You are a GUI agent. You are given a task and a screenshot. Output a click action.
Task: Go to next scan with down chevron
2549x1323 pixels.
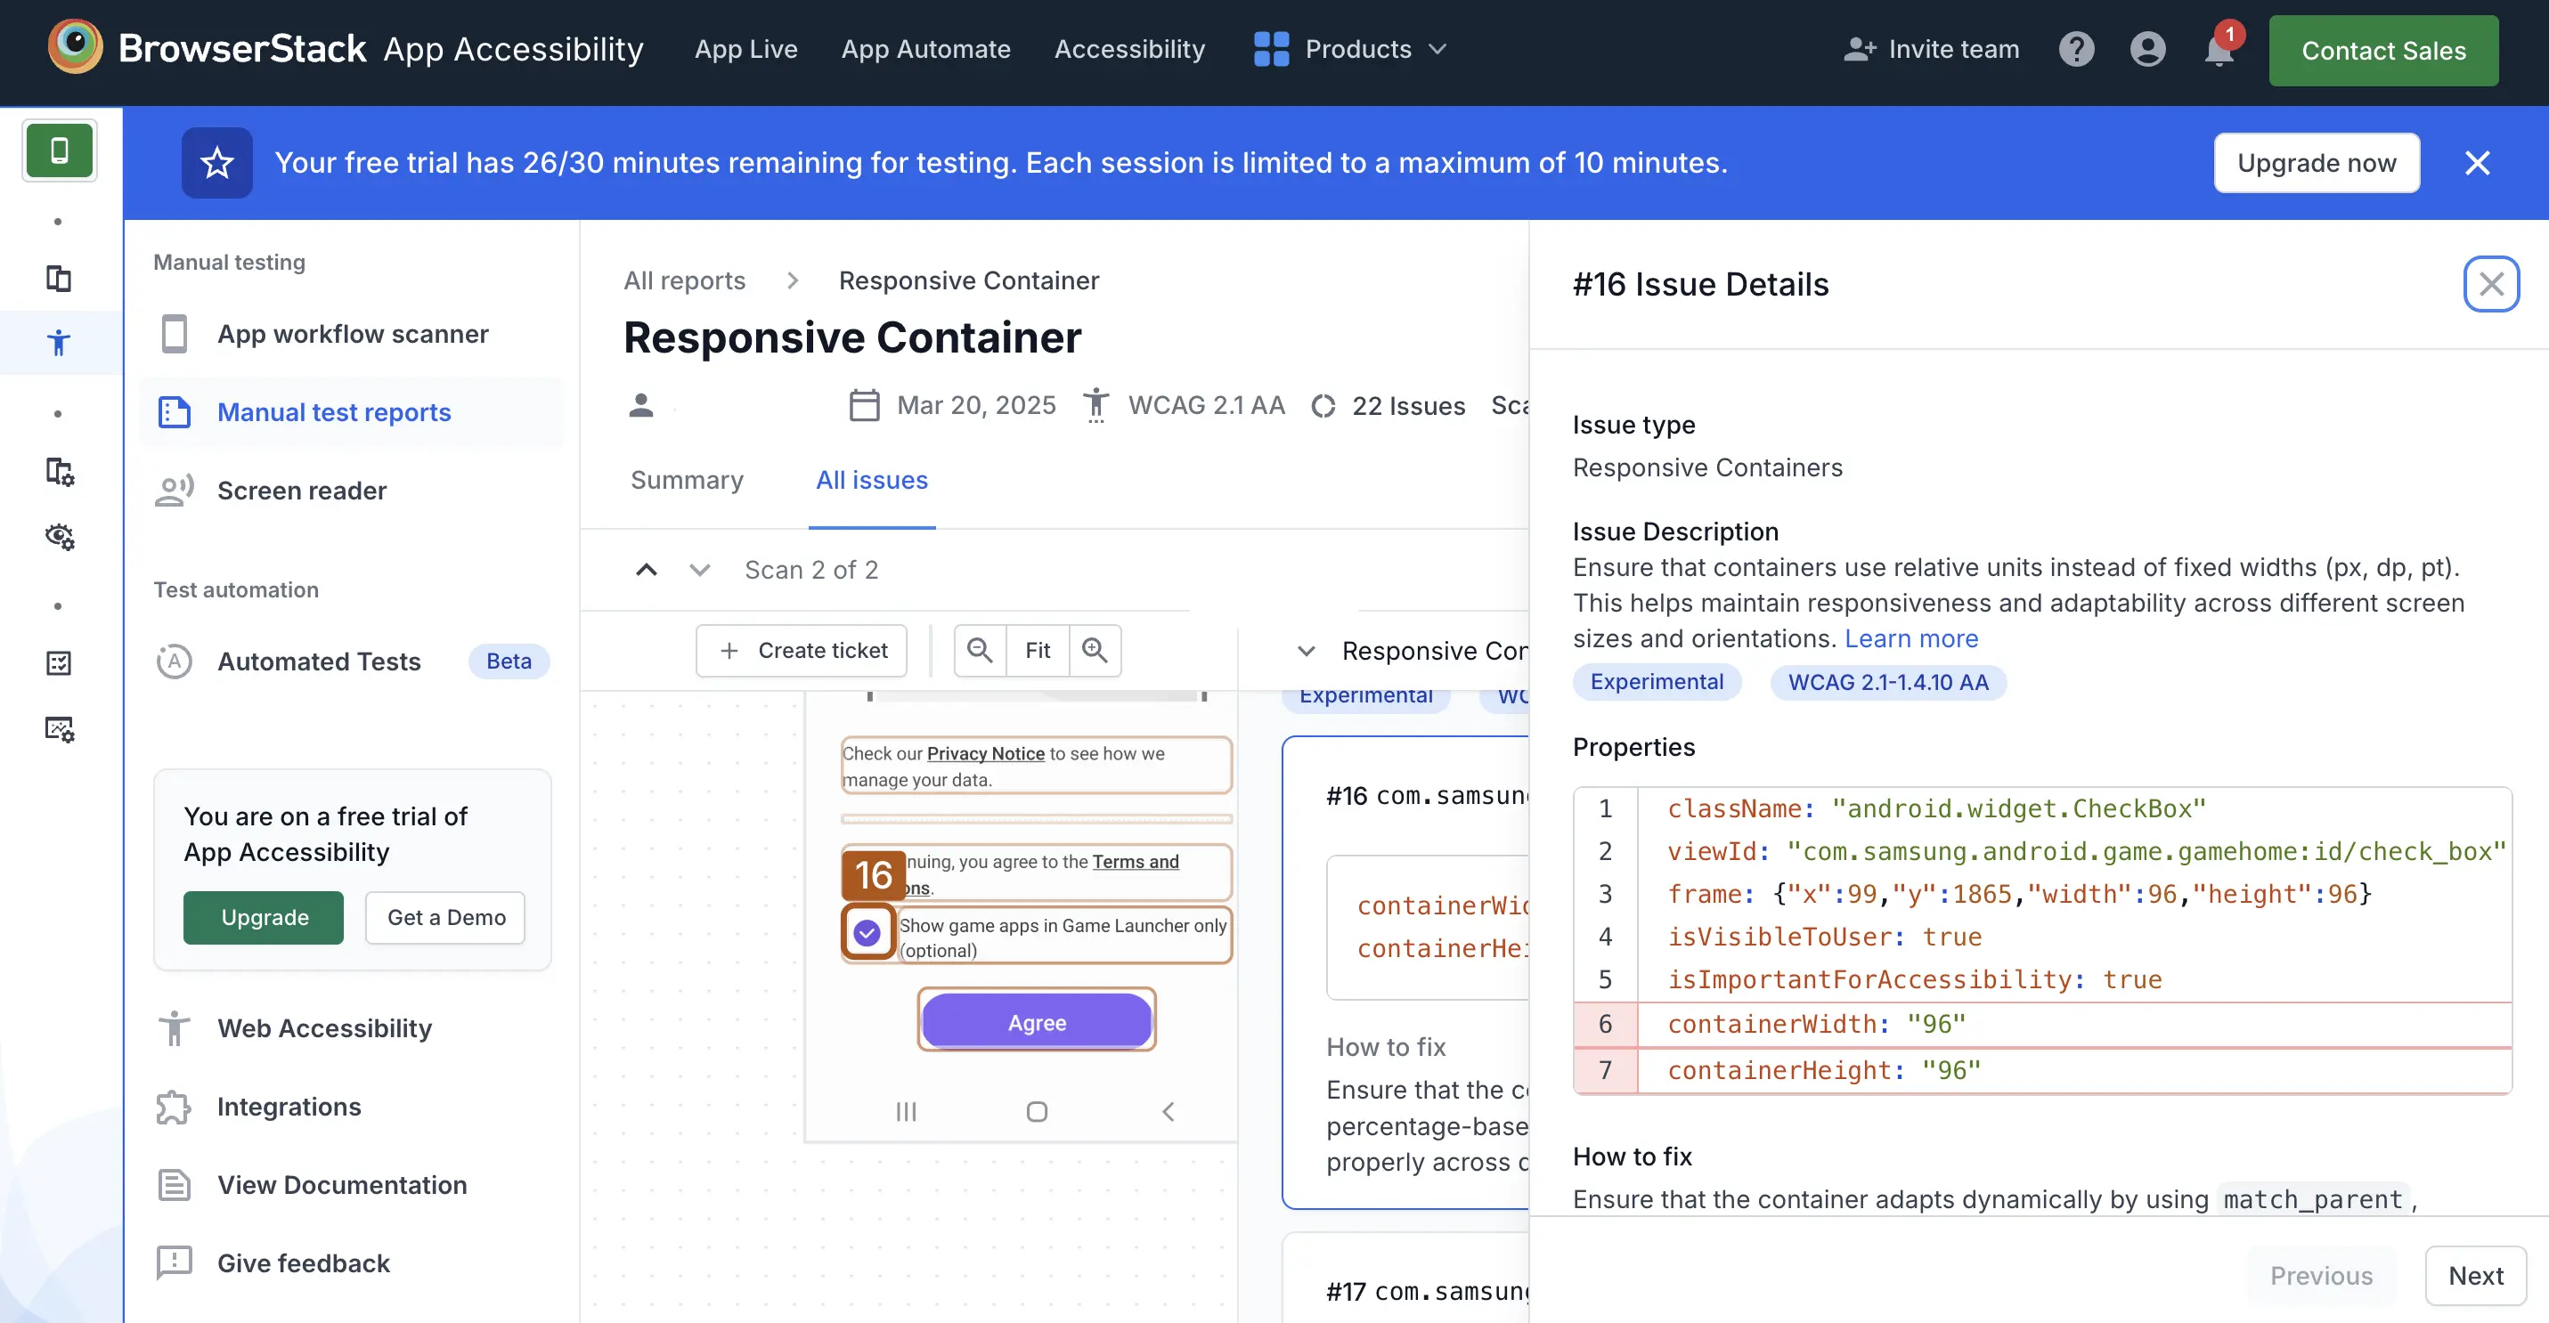[699, 570]
